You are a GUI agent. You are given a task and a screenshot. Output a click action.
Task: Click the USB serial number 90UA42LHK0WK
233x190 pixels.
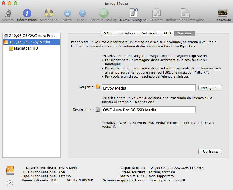click(x=80, y=180)
